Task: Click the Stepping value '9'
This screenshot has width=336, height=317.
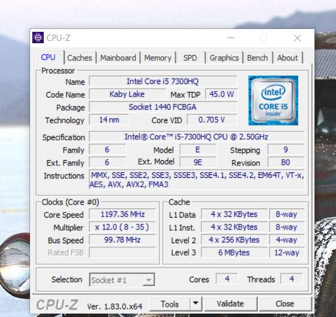Action: click(286, 150)
